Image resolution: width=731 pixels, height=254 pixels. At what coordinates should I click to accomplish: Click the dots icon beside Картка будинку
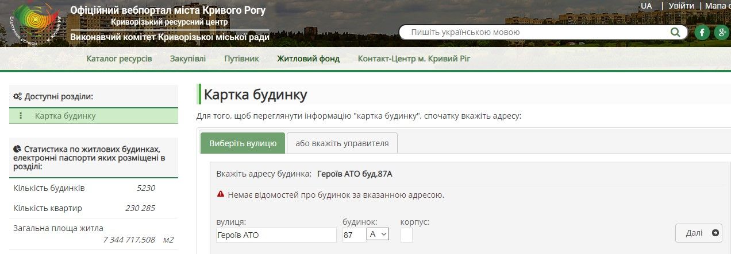coord(21,116)
